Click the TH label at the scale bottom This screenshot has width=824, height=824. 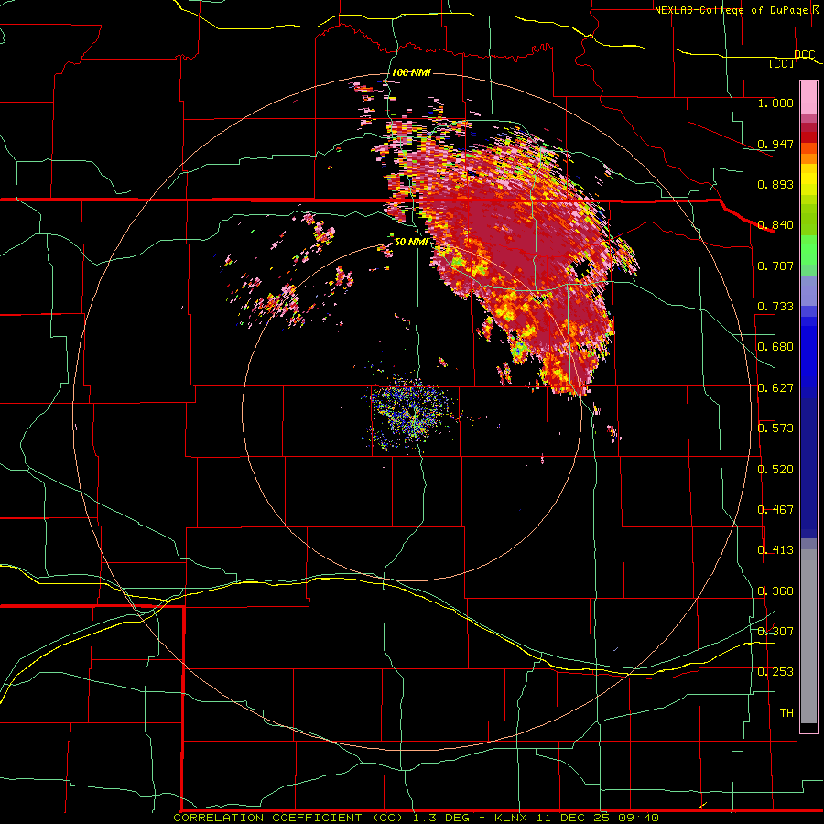pos(786,713)
